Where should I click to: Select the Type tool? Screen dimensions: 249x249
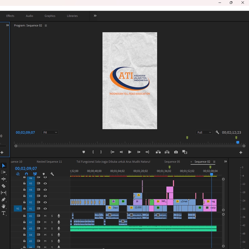4,213
